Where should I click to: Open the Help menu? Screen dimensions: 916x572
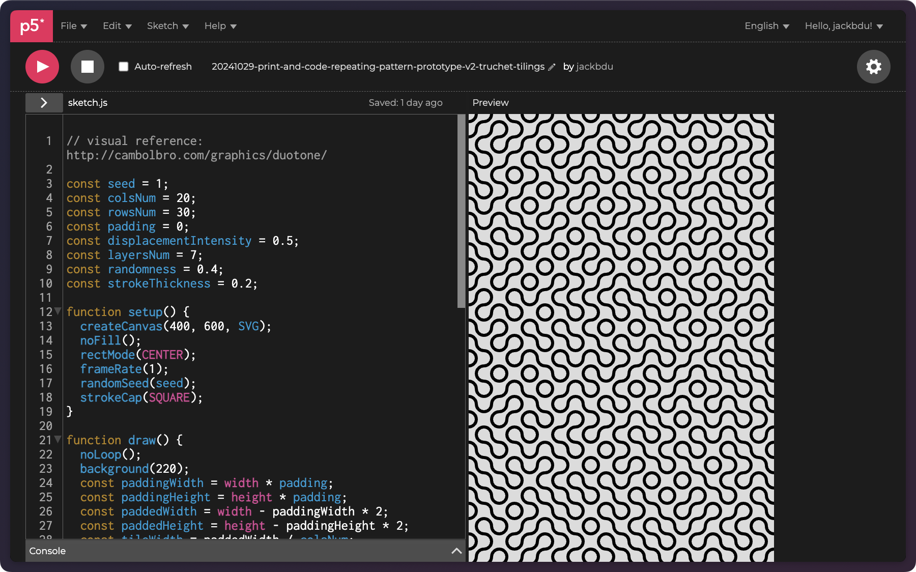(220, 26)
